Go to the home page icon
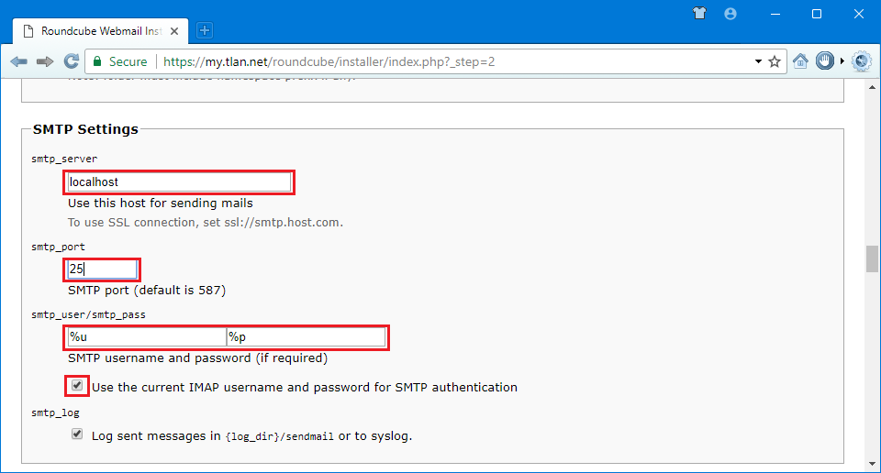The image size is (881, 473). (800, 61)
